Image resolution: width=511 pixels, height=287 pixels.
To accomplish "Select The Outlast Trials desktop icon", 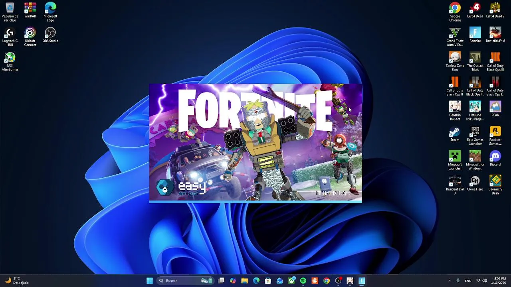I will (x=475, y=61).
